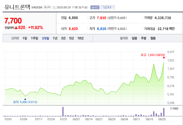Select the 5년 line chart tab

coord(71,38)
